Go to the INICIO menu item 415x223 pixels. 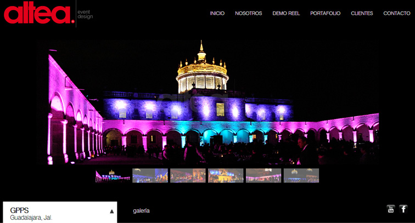click(217, 13)
